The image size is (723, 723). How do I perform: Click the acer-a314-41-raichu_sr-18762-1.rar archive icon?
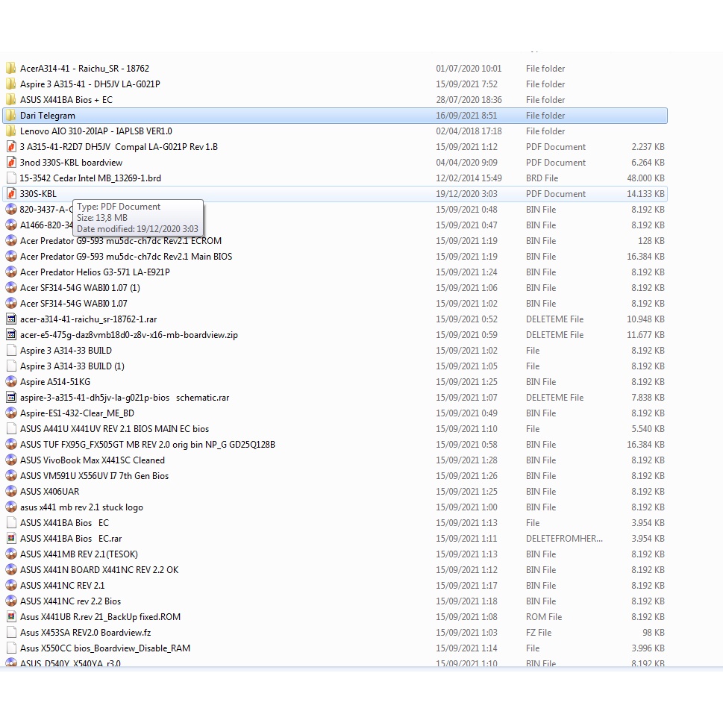tap(11, 319)
